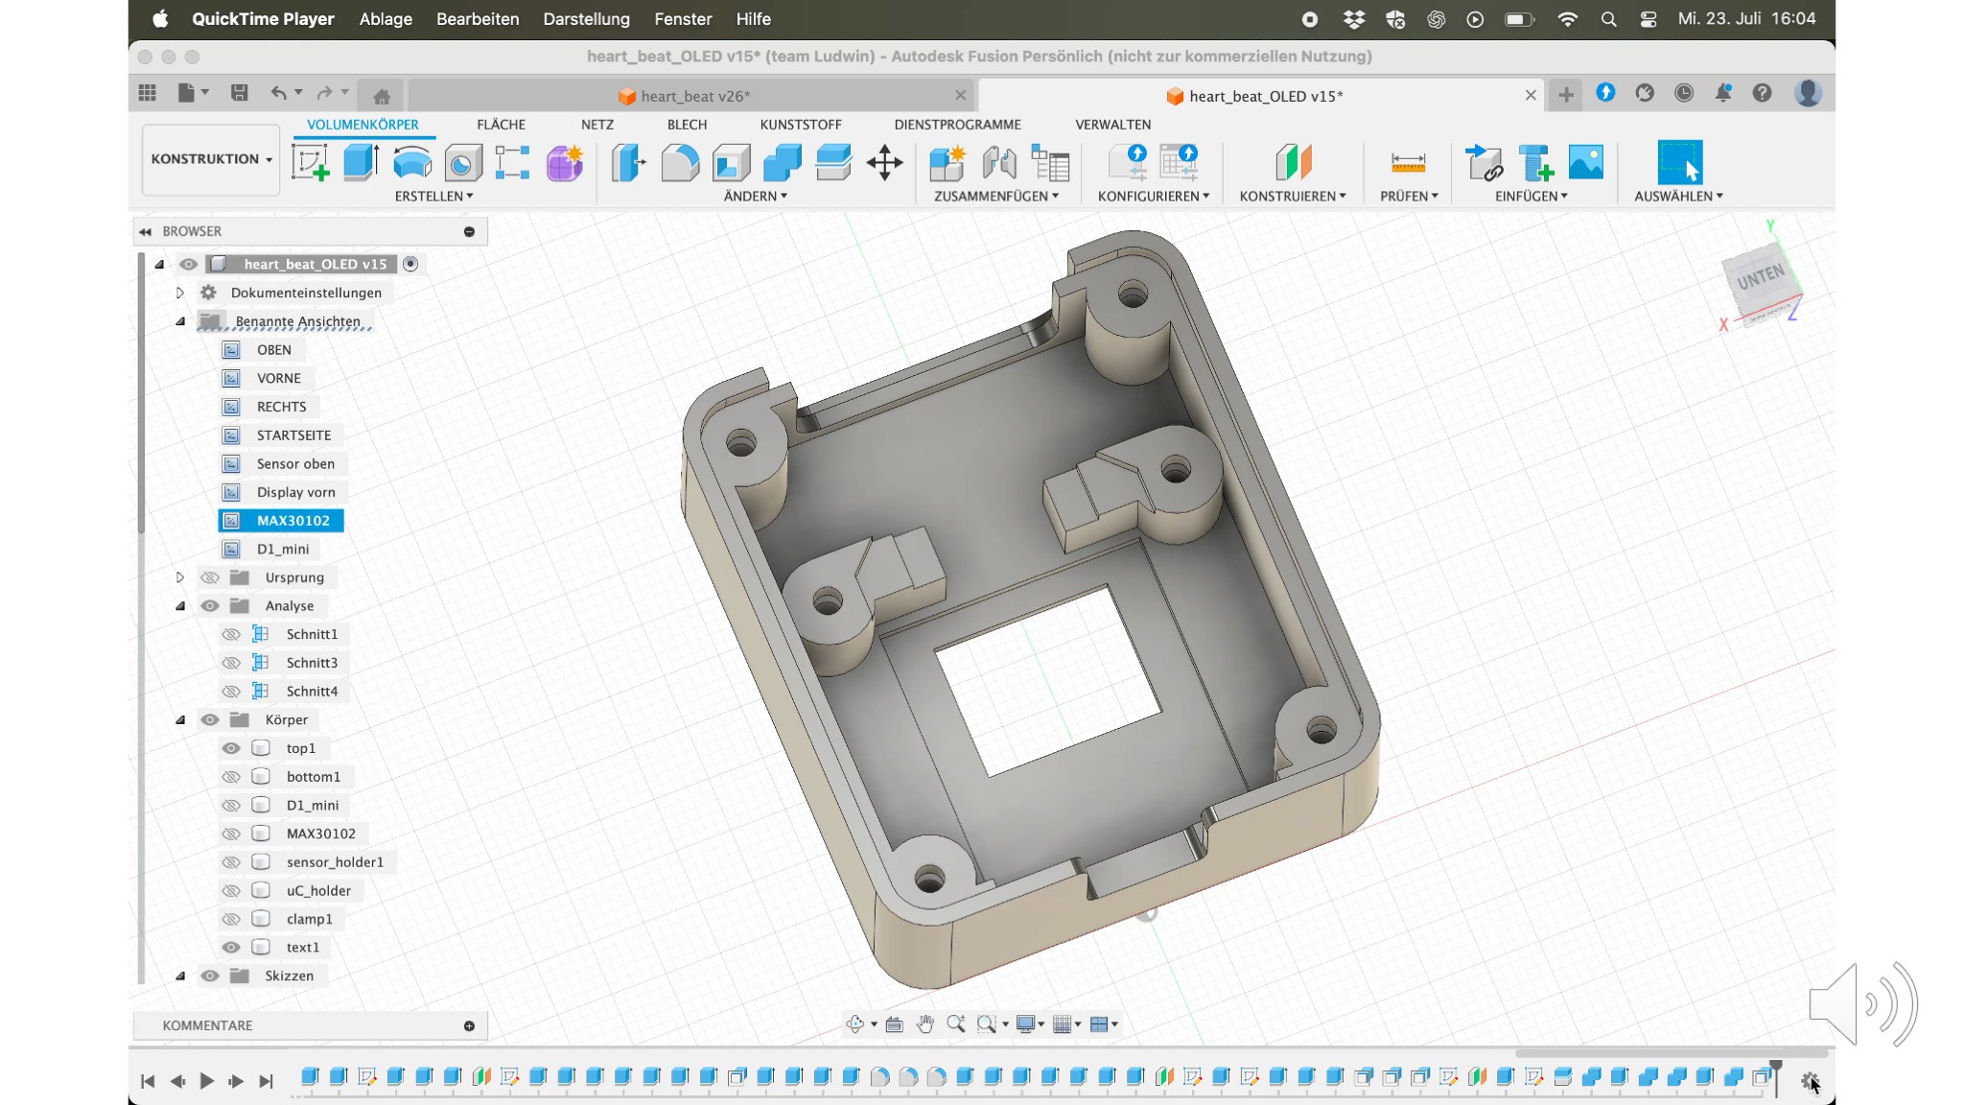Collapse the Körper folder
Viewport: 1964px width, 1105px height.
(179, 719)
